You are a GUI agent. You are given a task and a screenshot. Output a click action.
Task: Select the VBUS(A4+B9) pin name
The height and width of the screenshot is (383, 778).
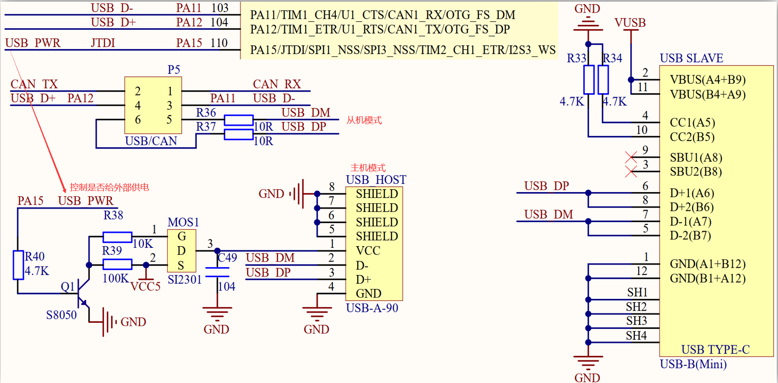pos(708,80)
